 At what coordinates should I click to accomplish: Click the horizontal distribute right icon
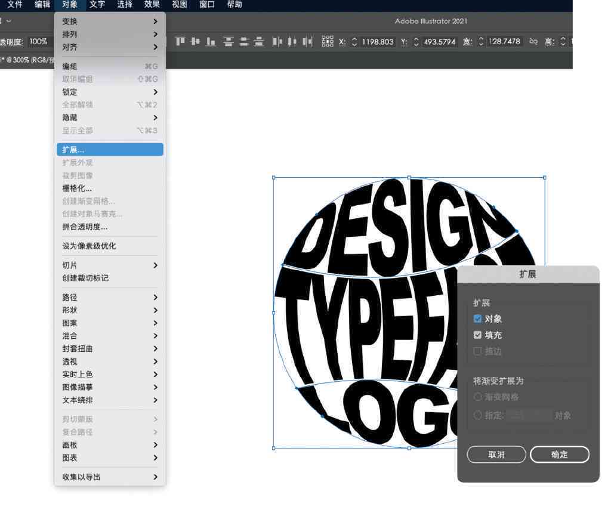[x=307, y=41]
